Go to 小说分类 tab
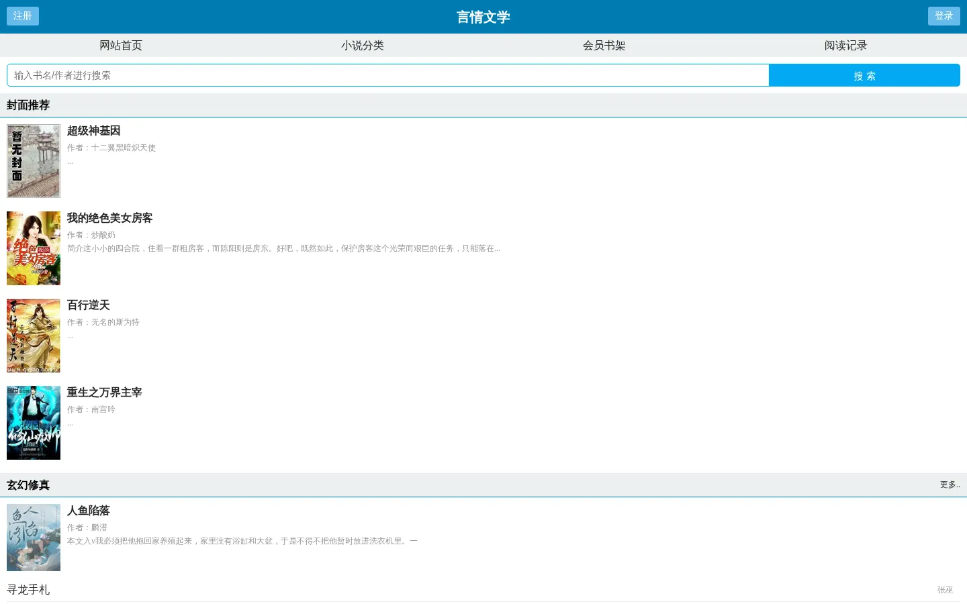The image size is (967, 604). click(363, 46)
